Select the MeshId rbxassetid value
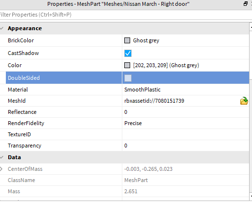 [154, 101]
